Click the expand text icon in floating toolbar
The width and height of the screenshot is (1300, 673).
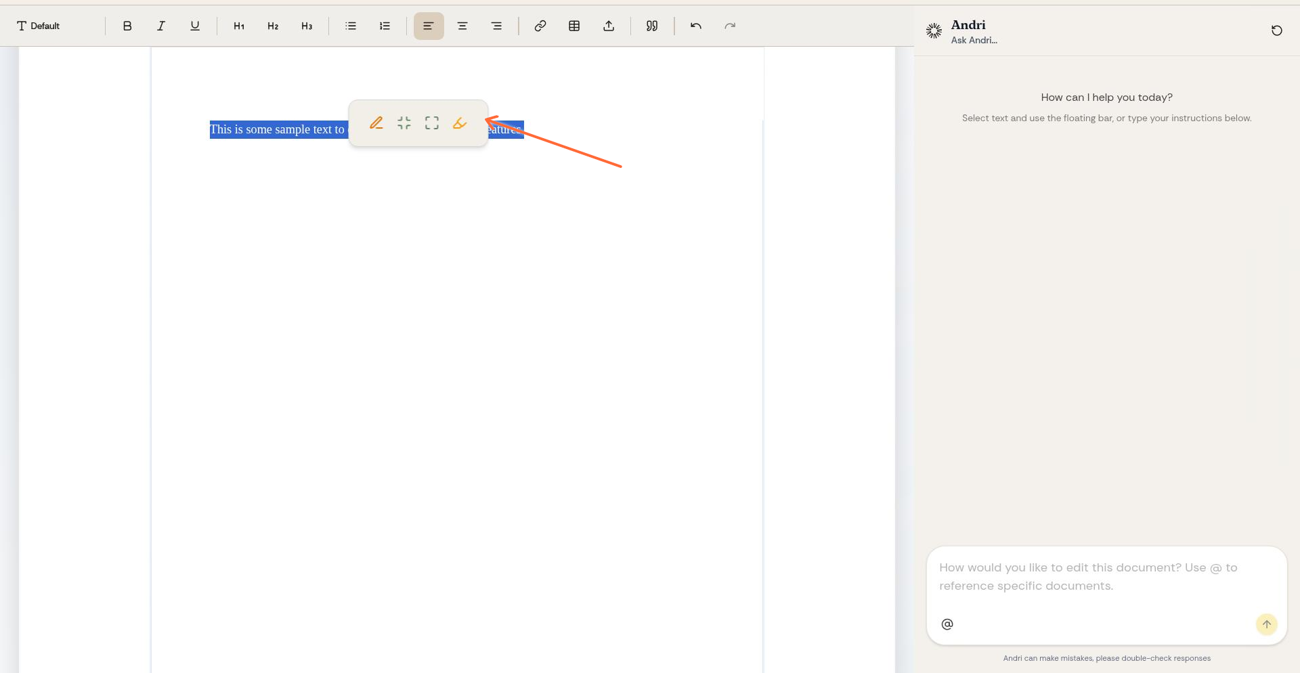point(431,123)
